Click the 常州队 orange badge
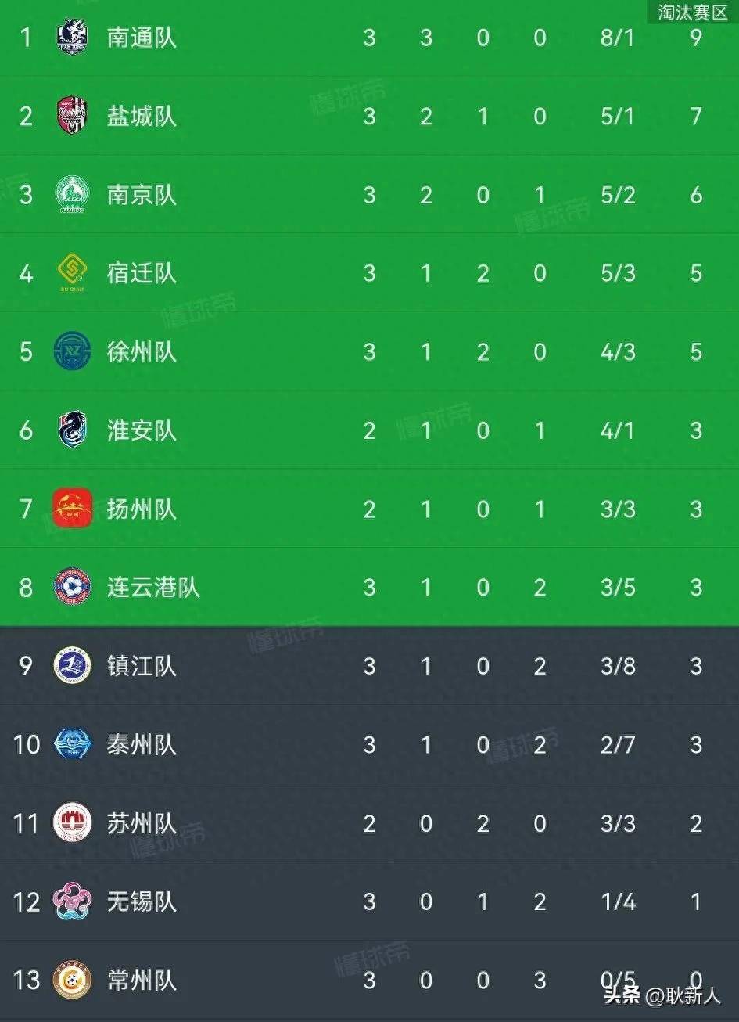This screenshot has width=739, height=1022. (x=73, y=981)
